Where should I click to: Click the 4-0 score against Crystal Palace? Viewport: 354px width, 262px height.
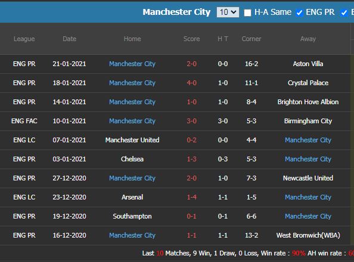pyautogui.click(x=191, y=83)
